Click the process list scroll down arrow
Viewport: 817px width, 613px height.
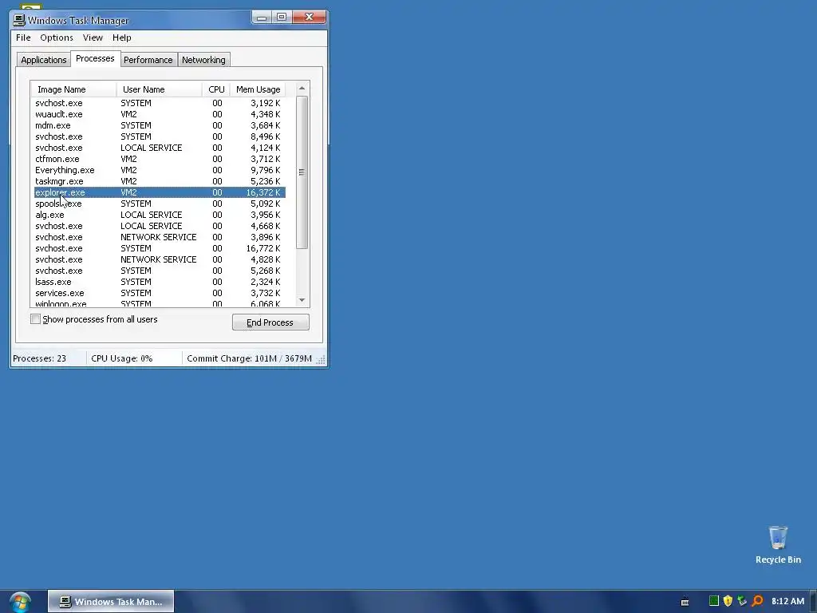pos(302,300)
